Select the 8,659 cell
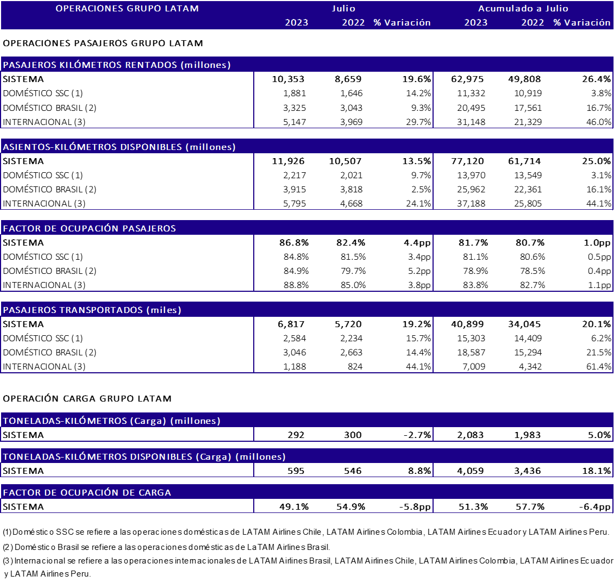 point(348,79)
